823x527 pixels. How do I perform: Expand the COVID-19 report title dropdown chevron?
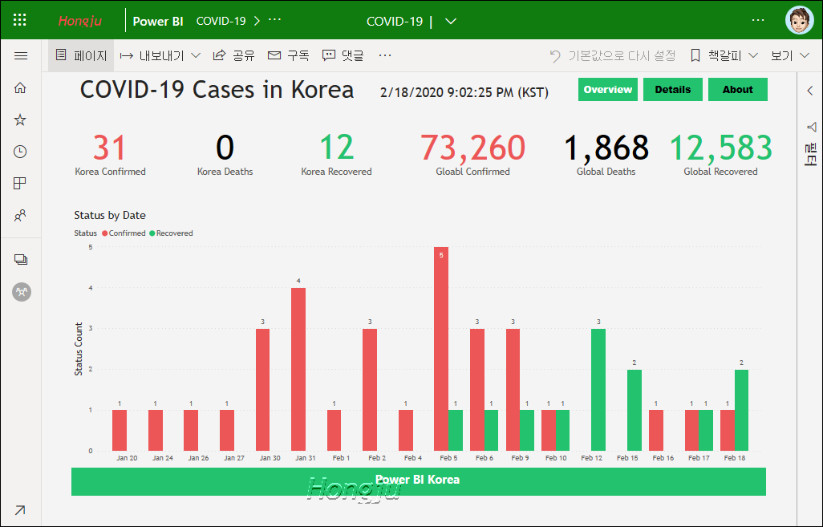pyautogui.click(x=450, y=22)
